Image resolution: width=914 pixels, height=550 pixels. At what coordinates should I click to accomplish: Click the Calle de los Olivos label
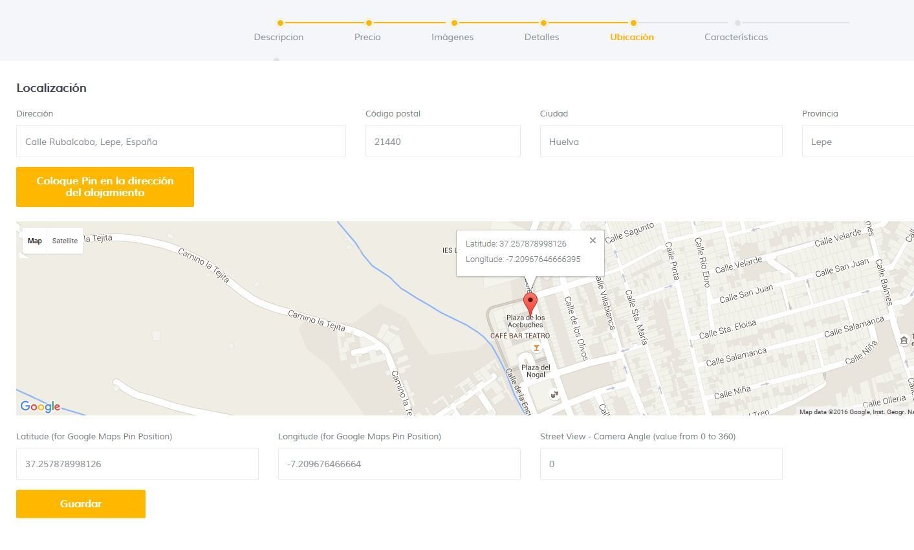[x=576, y=328]
